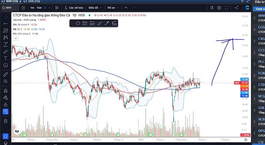The width and height of the screenshot is (265, 145).
Task: Activate the zoom in tool
Action: 6,81
